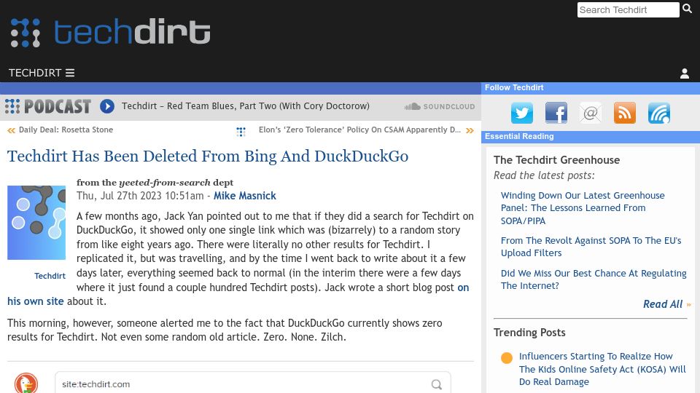Click the left double-chevron previous arrow
Screen dimensions: 700x393
[x=11, y=130]
